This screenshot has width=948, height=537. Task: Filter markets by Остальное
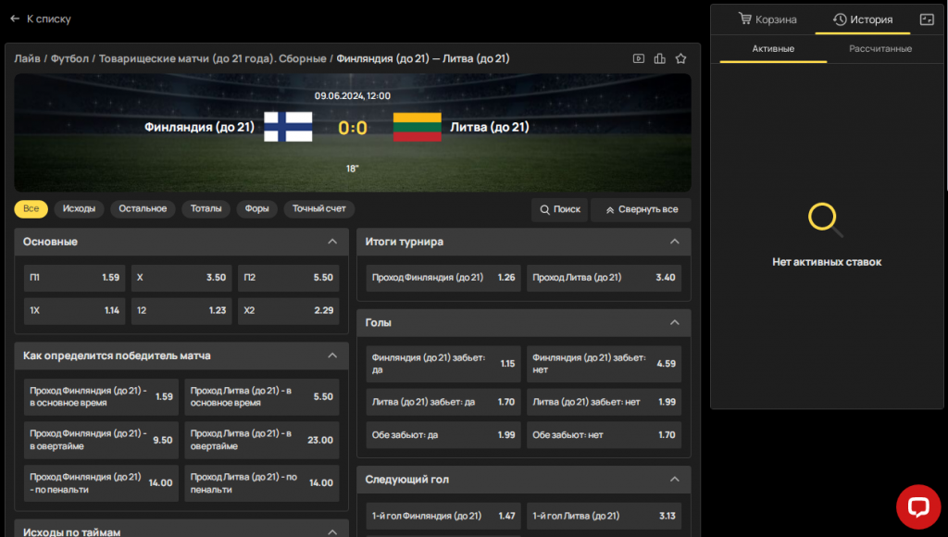click(x=143, y=208)
